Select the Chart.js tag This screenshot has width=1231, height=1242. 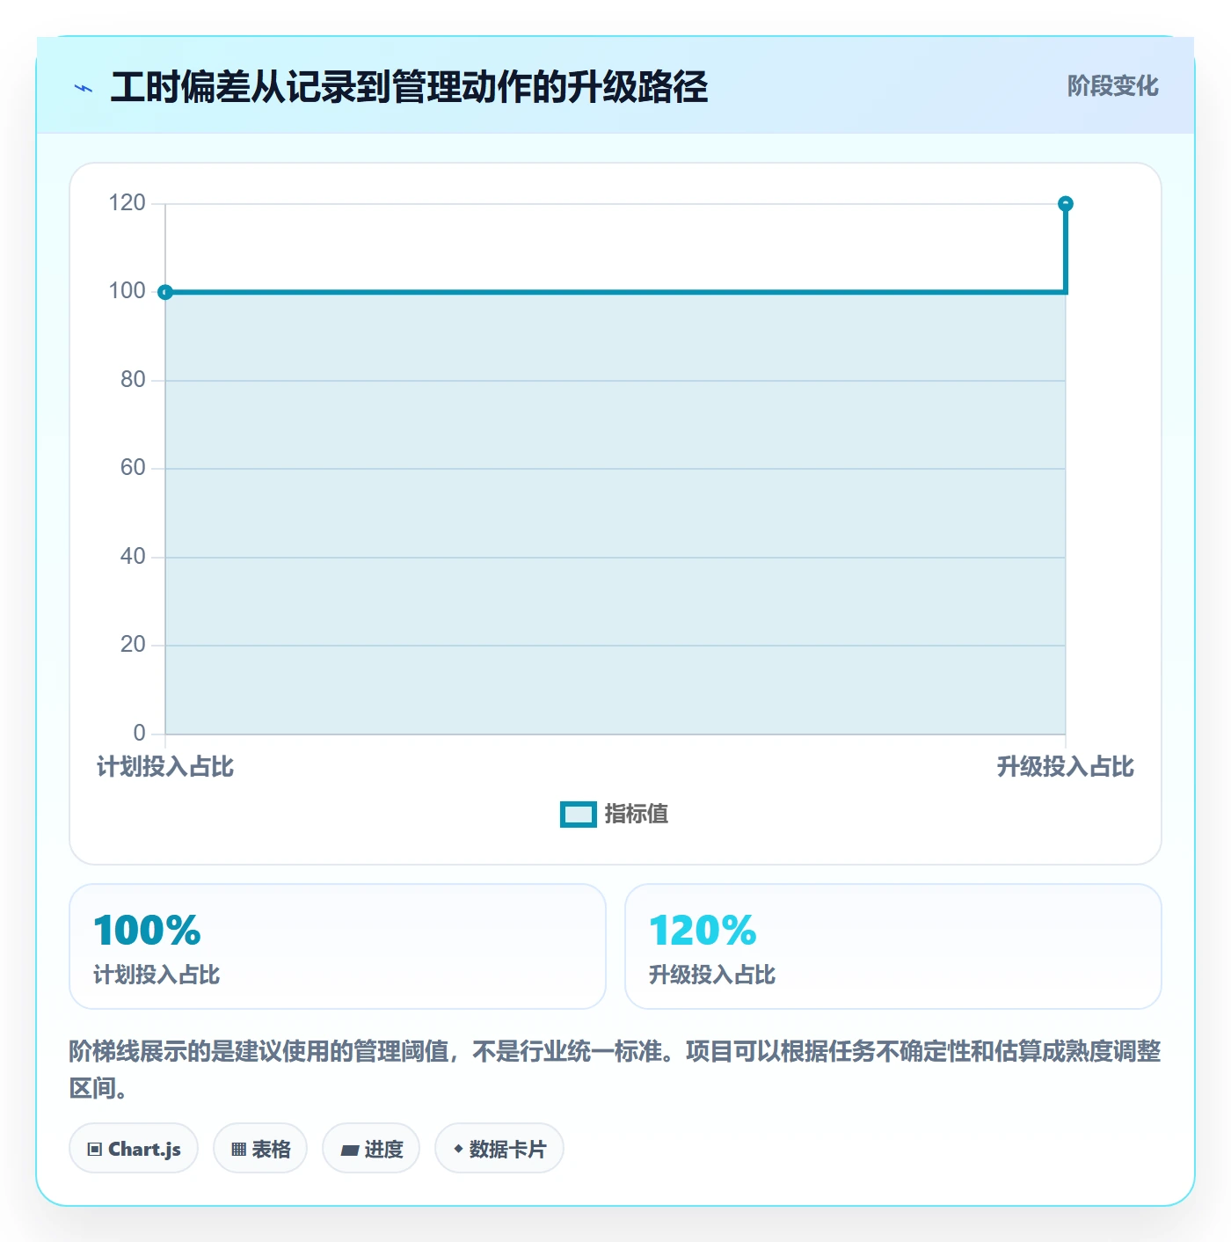[134, 1148]
